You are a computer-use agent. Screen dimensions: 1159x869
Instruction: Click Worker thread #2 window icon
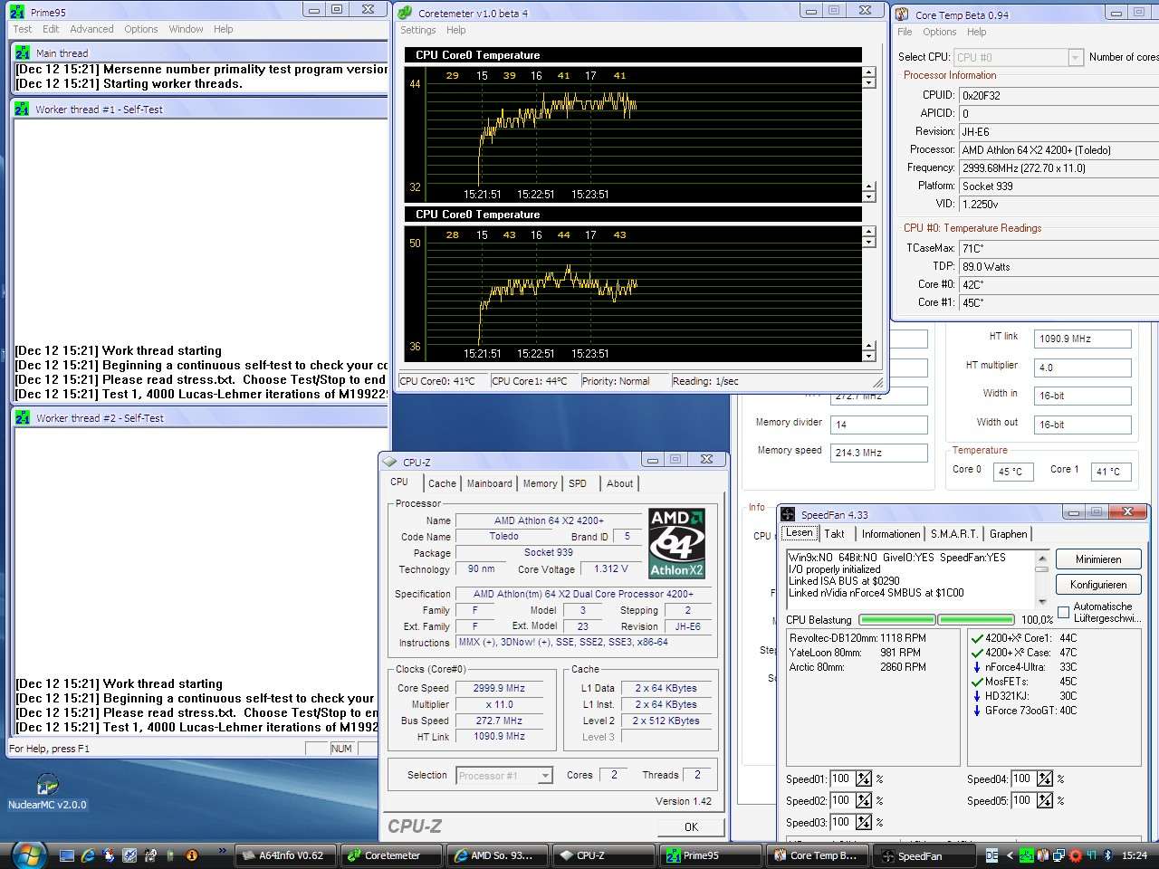pos(22,417)
